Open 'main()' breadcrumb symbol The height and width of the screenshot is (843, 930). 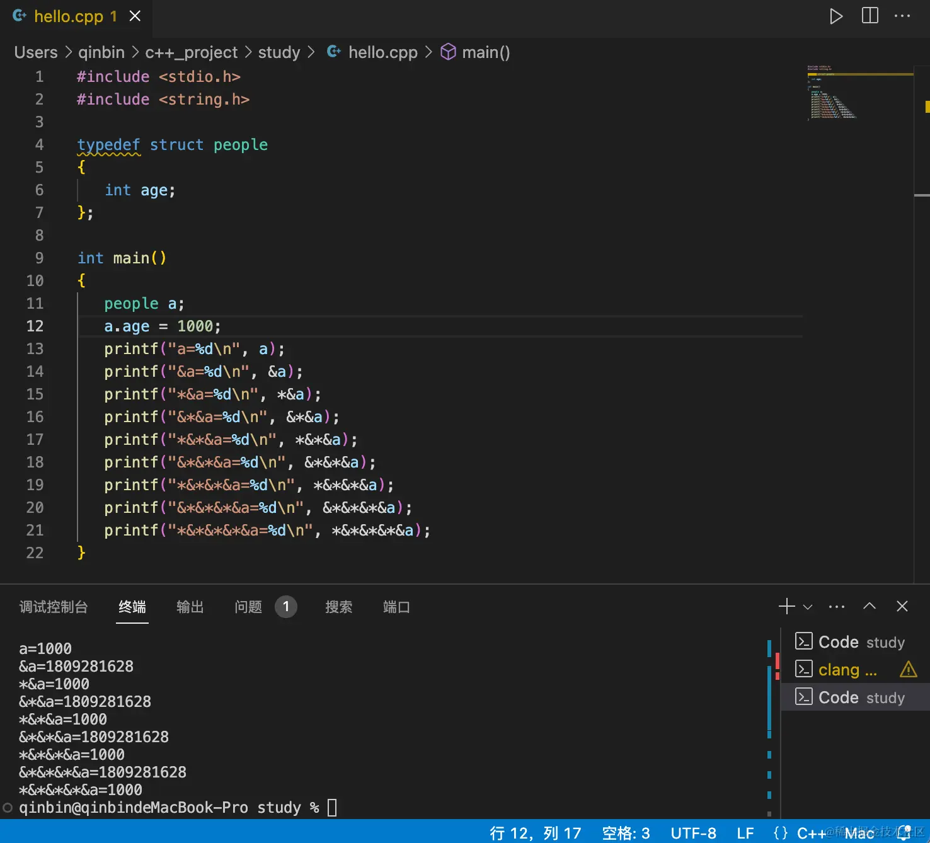tap(486, 52)
